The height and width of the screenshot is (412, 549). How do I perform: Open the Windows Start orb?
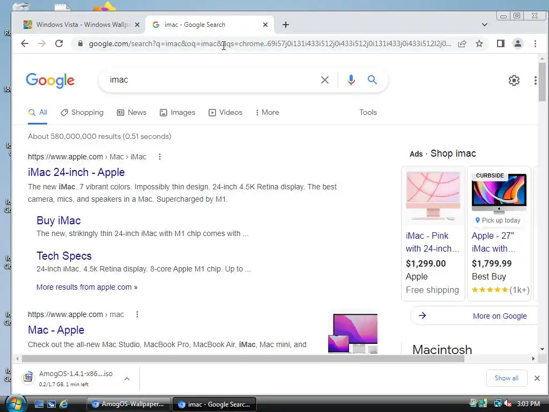16,403
